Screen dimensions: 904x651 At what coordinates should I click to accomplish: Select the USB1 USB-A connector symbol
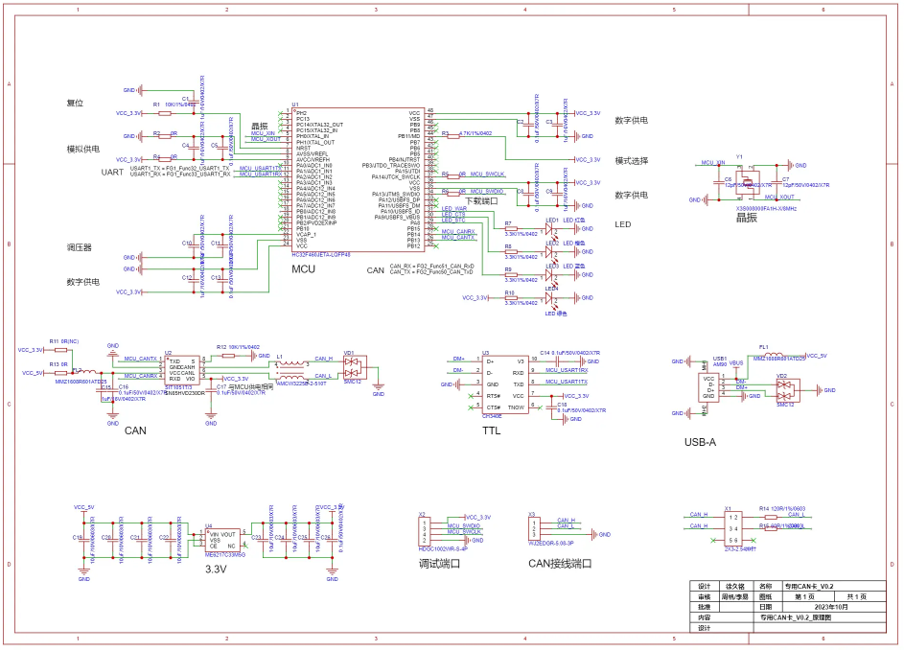(708, 387)
